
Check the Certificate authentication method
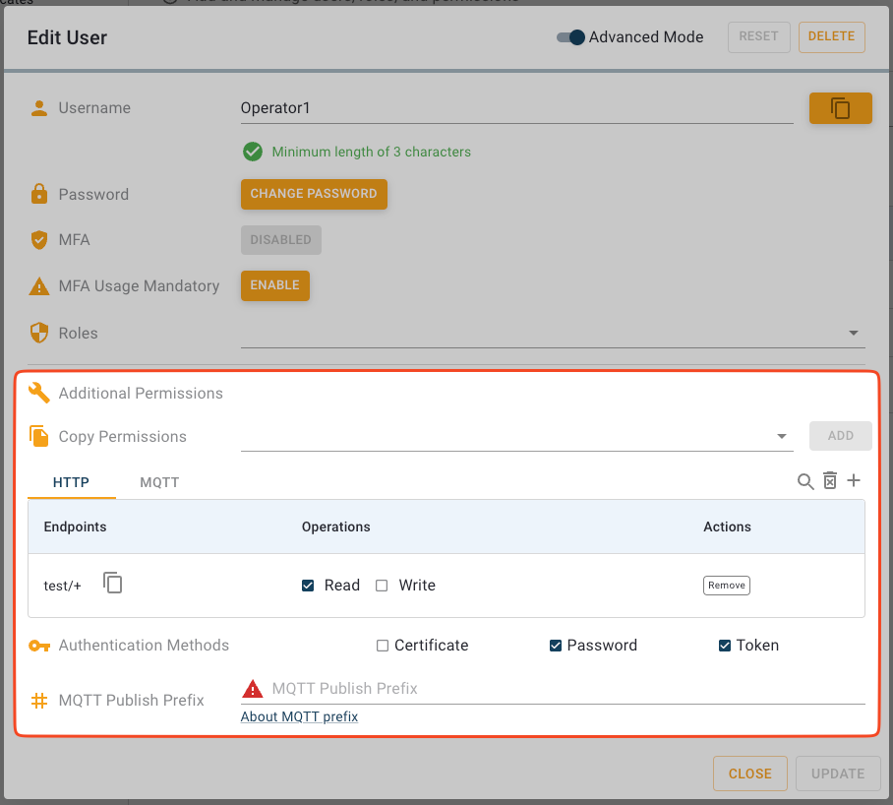(x=383, y=646)
